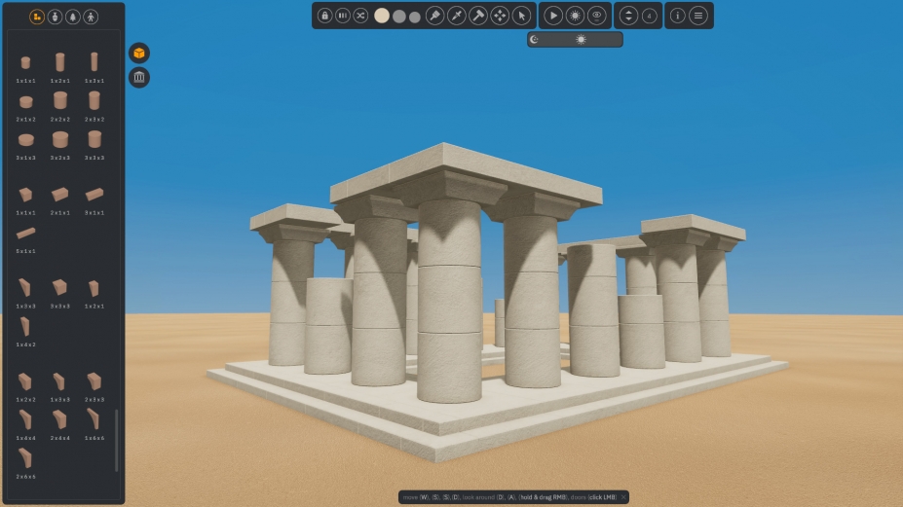Toggle the lock icon in toolbar
The image size is (903, 507).
pyautogui.click(x=325, y=16)
